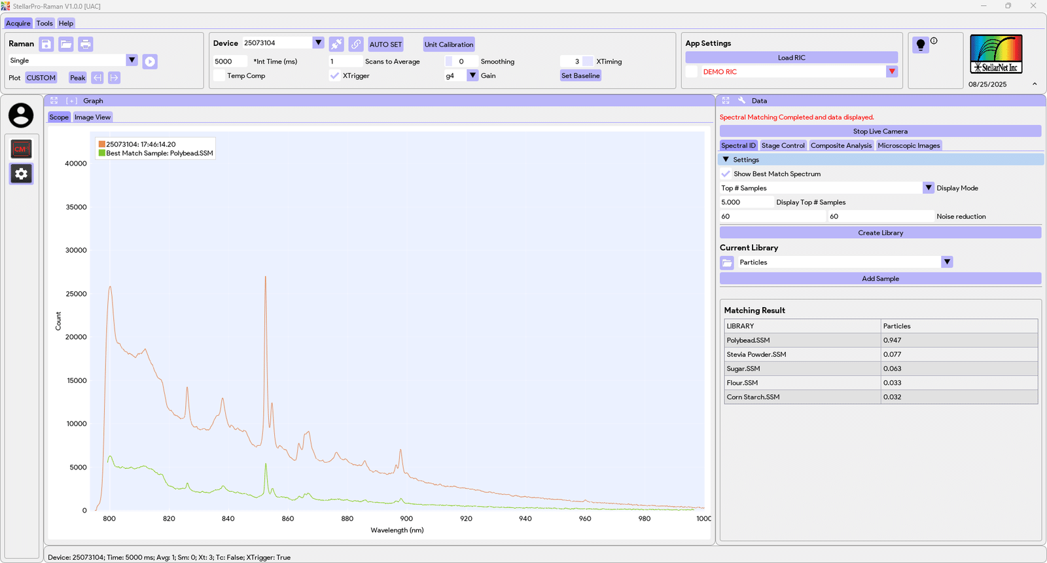This screenshot has height=563, width=1047.
Task: Switch to the Image View tab
Action: (92, 117)
